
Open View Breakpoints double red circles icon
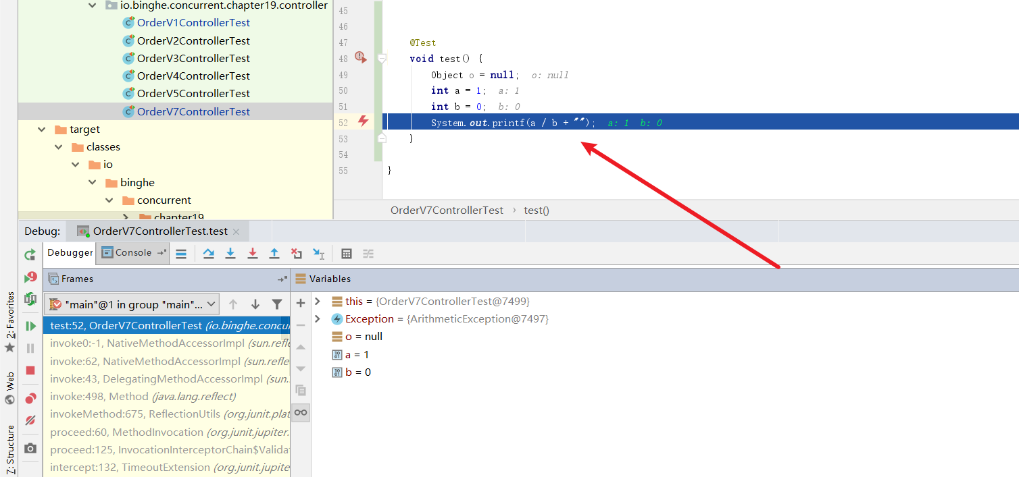tap(30, 399)
